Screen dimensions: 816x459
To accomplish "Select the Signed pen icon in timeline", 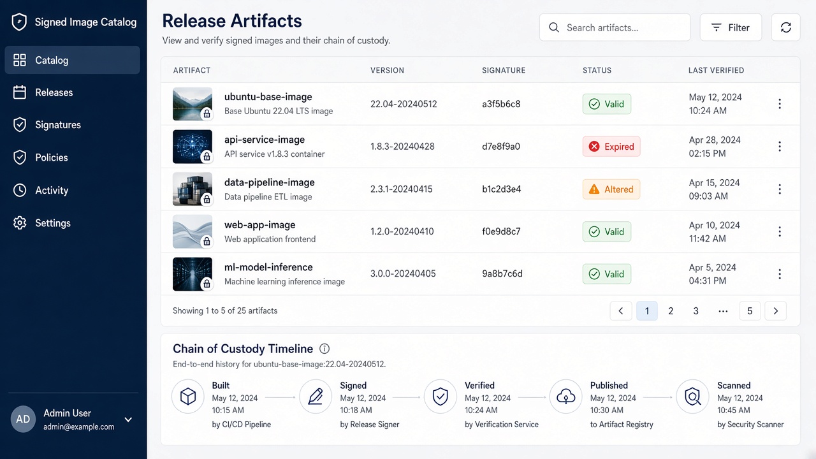I will click(316, 397).
